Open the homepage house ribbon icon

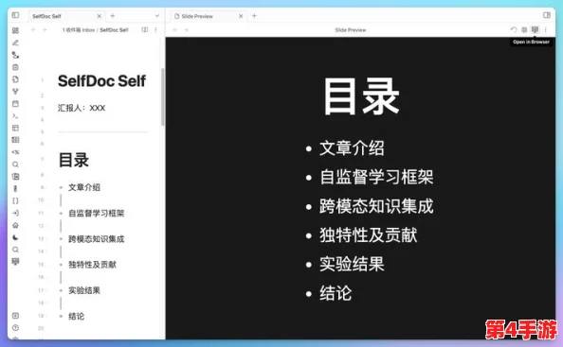[15, 225]
